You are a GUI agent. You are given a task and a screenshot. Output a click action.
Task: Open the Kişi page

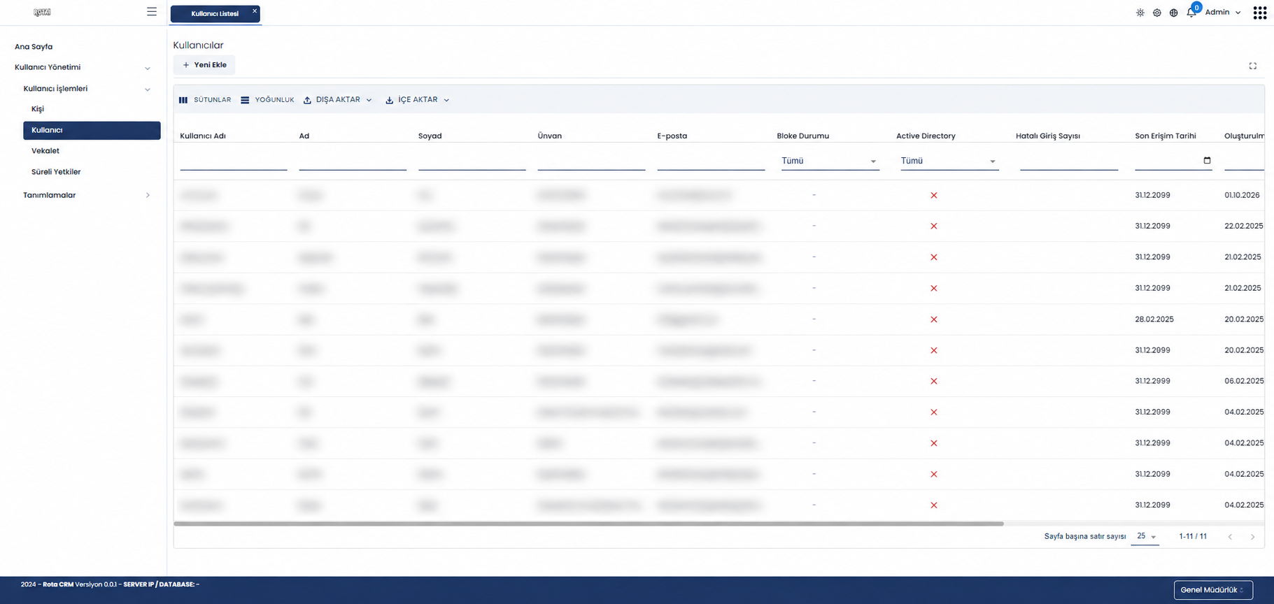click(x=38, y=109)
